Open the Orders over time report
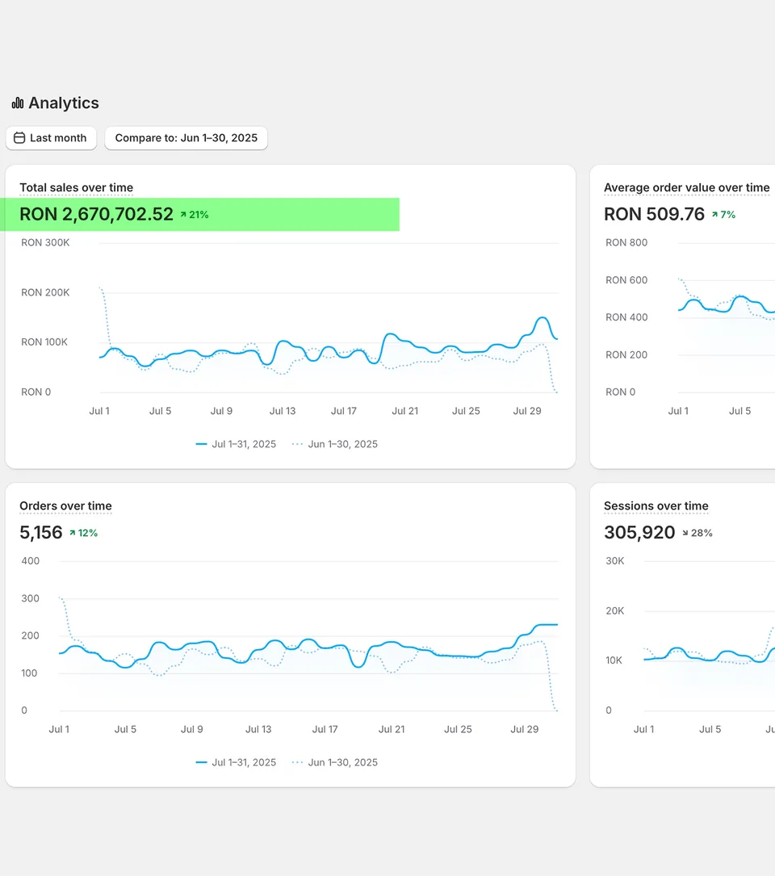This screenshot has height=876, width=775. tap(65, 506)
